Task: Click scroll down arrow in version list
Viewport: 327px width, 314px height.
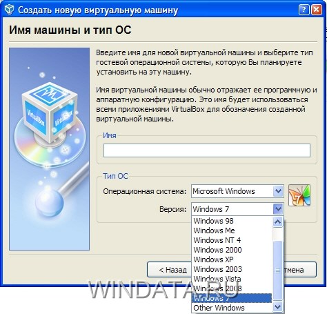Action: pos(278,306)
